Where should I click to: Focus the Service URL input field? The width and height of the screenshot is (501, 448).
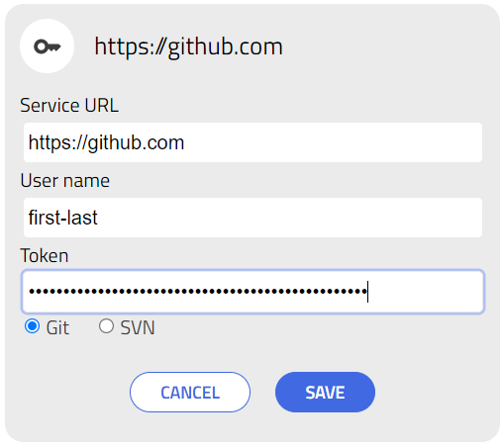(252, 142)
